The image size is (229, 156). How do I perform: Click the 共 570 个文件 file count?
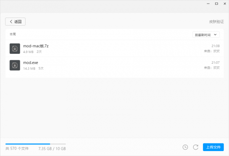pyautogui.click(x=17, y=148)
